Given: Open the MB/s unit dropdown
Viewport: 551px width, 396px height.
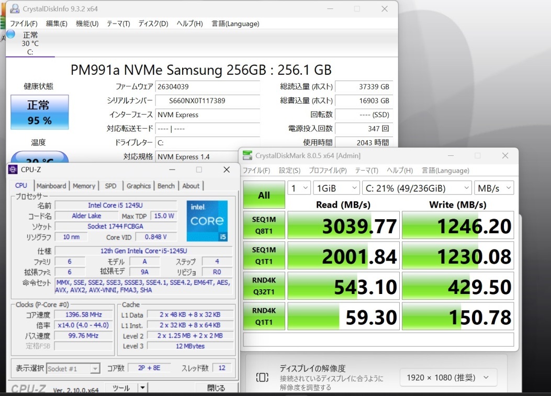Looking at the screenshot, I should [x=494, y=188].
